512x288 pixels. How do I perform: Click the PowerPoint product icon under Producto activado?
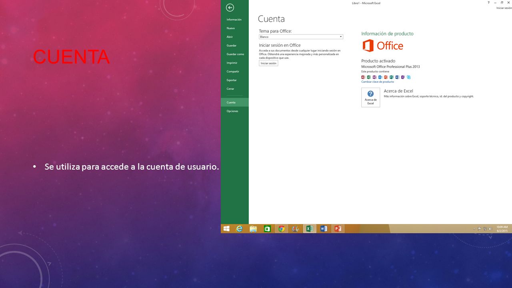point(386,77)
